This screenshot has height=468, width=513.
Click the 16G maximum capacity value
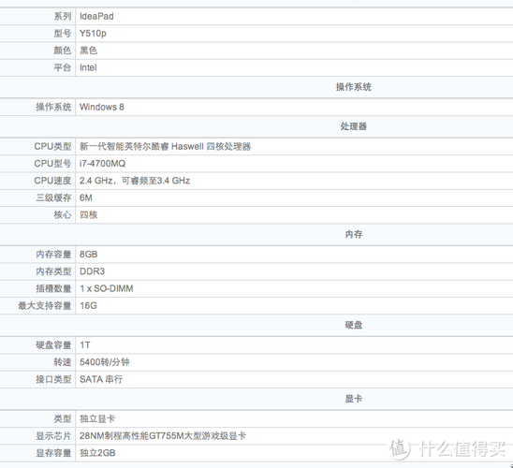(88, 306)
